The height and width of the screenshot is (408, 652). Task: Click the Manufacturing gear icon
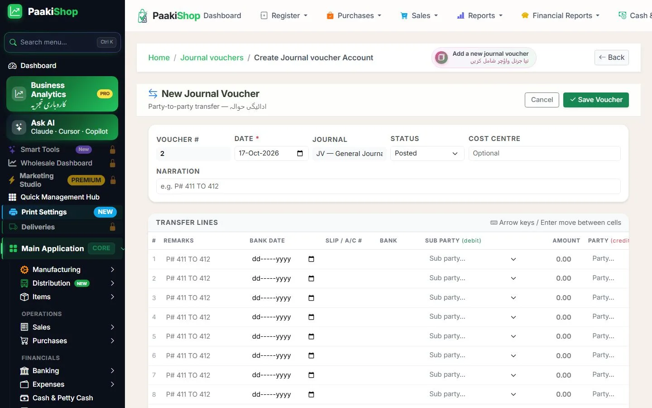24,270
